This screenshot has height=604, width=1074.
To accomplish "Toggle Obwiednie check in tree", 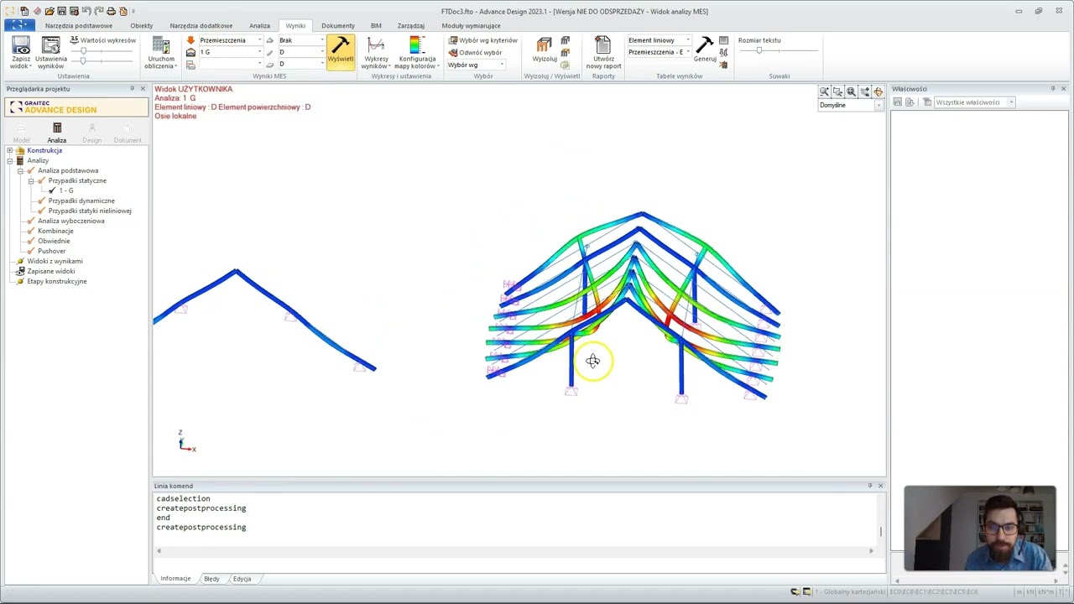I will (x=31, y=241).
